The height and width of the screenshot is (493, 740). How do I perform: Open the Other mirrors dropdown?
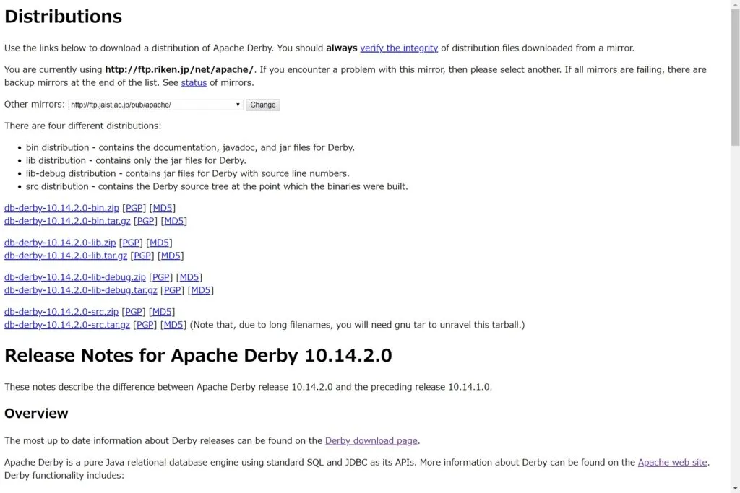pos(155,105)
